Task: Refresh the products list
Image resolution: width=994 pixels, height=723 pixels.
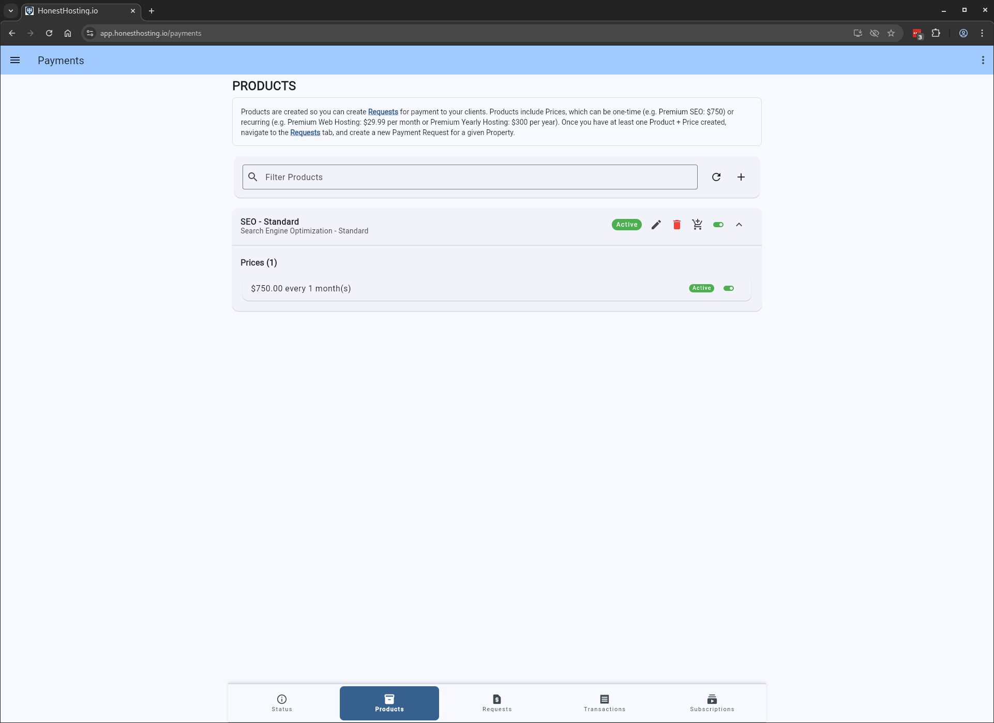Action: pos(716,177)
